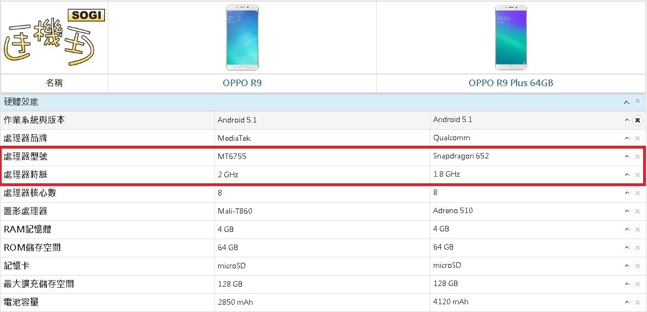Click the 處理器核心數 label
Screen dimensions: 647x312
click(30, 193)
